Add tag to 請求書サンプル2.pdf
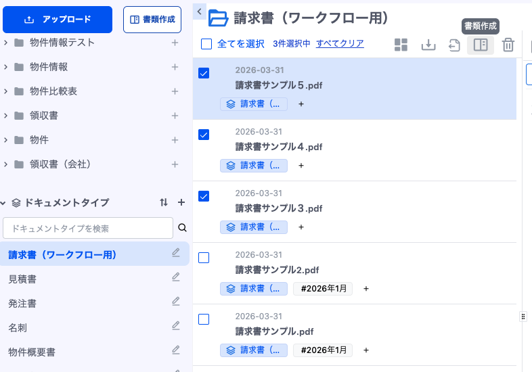The height and width of the screenshot is (372, 532). [366, 289]
